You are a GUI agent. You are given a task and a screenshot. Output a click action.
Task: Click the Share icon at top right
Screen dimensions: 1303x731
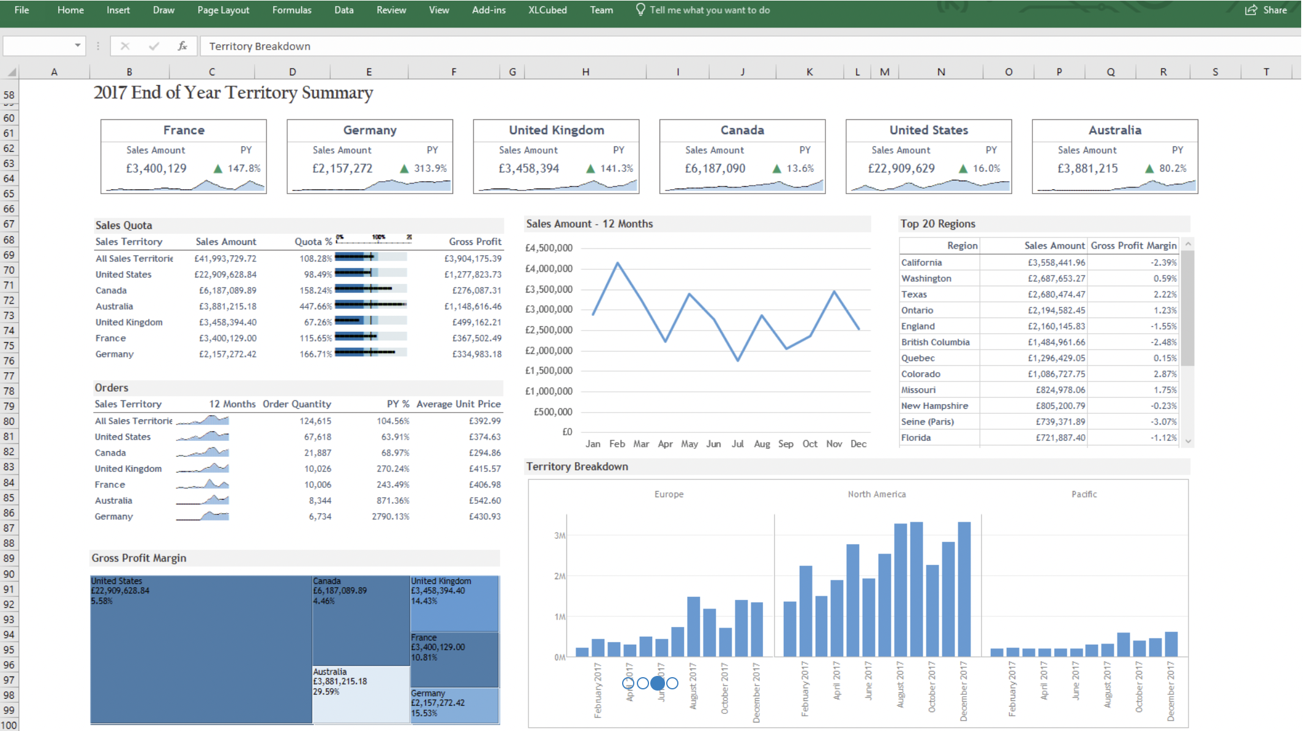point(1251,10)
